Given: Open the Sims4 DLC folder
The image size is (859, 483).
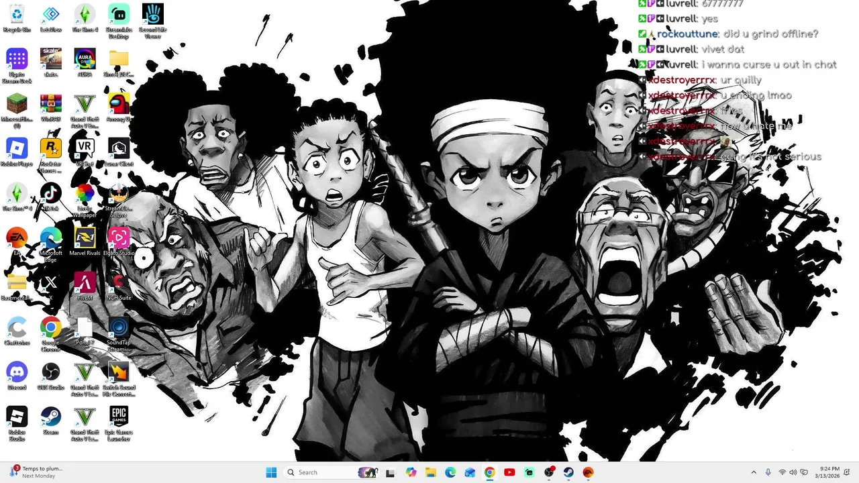Looking at the screenshot, I should tap(119, 62).
